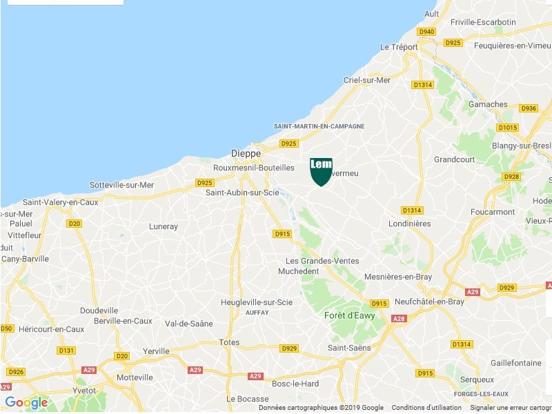Image resolution: width=552 pixels, height=414 pixels.
Task: Select the Le Tréport town label
Action: point(399,47)
